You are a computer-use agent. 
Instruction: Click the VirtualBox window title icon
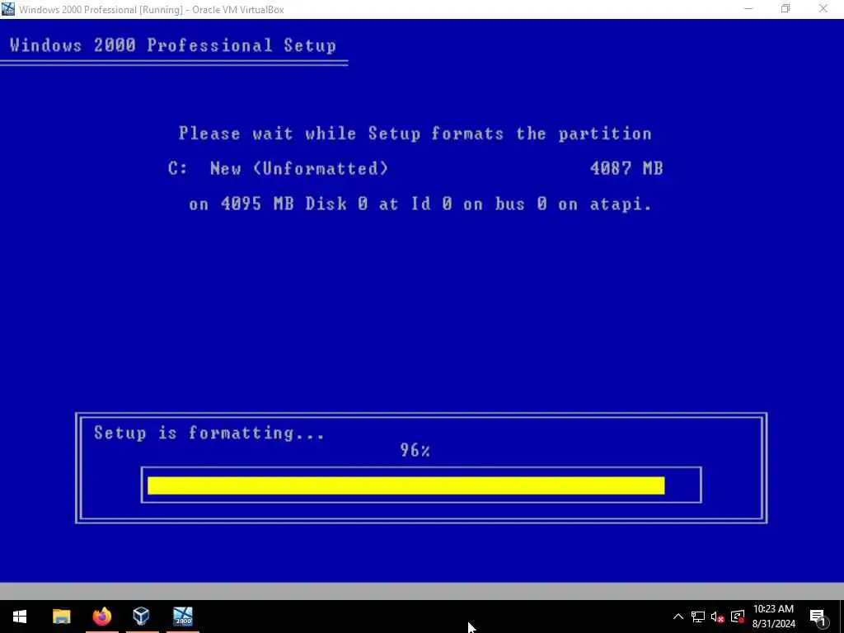[8, 9]
